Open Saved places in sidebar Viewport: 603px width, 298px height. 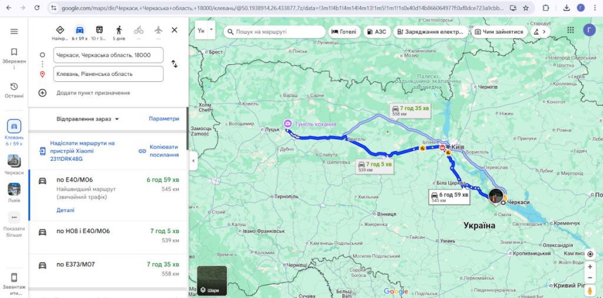click(14, 58)
